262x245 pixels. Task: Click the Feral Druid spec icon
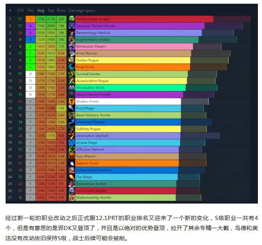click(72, 67)
